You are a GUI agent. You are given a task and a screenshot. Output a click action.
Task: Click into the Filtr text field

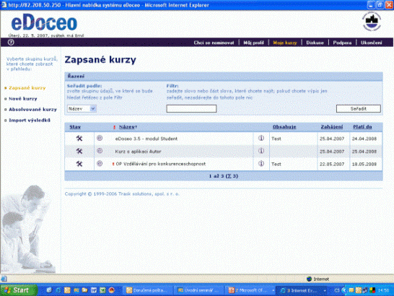coord(191,108)
